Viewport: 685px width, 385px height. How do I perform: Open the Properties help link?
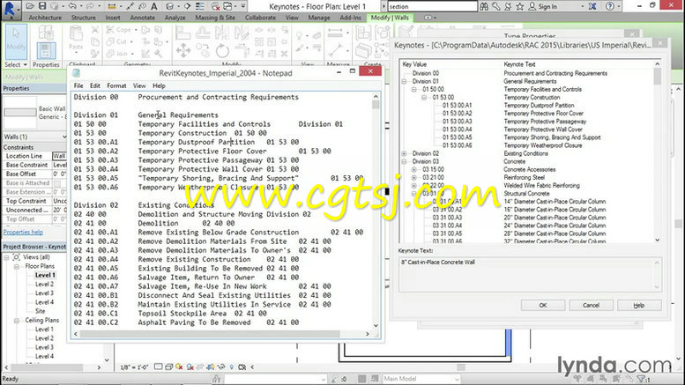pos(23,232)
